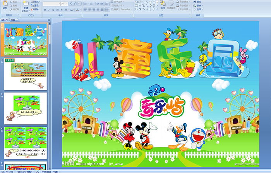Toggle text Shadow (S) formatting
Viewport: 271px width, 173px height.
coord(62,10)
